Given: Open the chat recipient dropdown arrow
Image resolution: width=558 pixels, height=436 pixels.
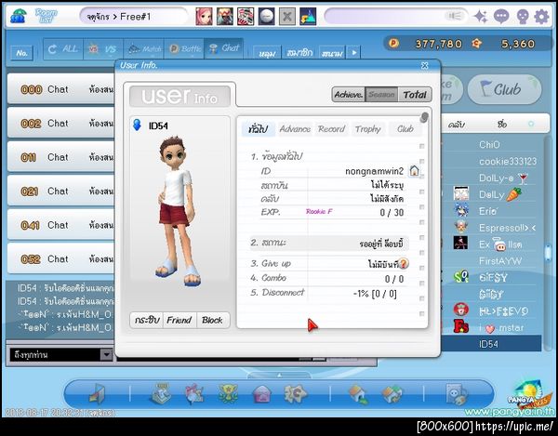Looking at the screenshot, I should [x=106, y=354].
